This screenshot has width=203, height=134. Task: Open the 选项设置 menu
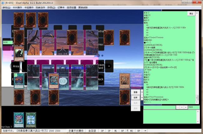[x=72, y=7]
